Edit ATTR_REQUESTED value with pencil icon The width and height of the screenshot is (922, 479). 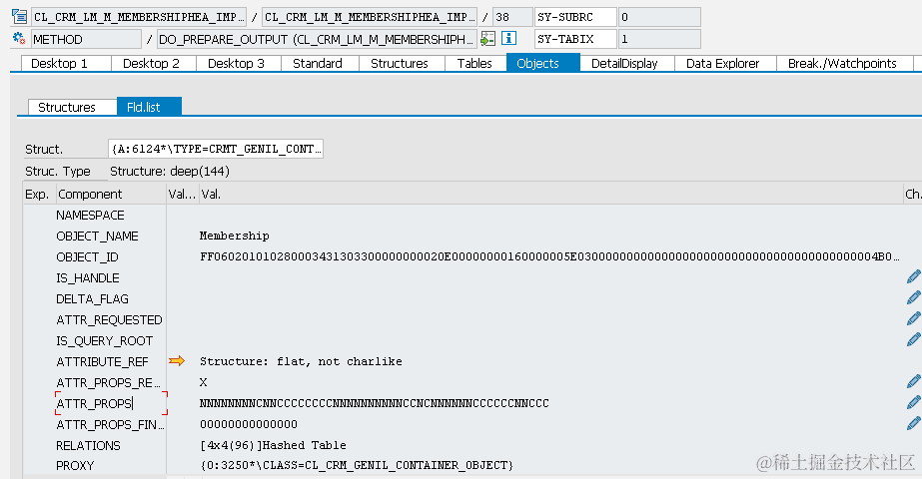point(913,319)
